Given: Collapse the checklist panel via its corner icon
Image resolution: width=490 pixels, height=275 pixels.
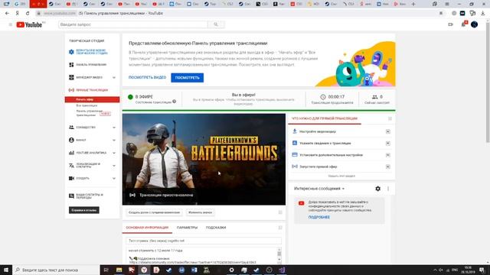Looking at the screenshot, I should (390, 118).
